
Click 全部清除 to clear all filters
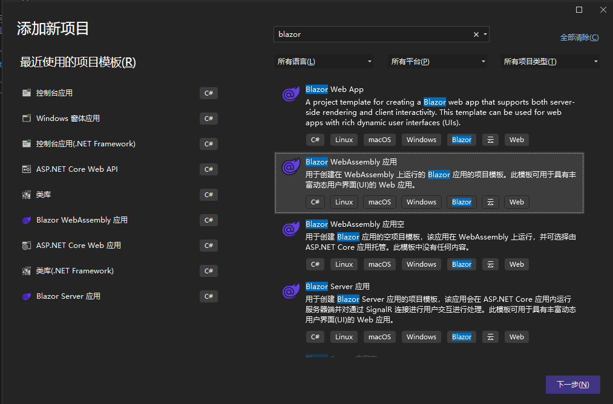579,37
